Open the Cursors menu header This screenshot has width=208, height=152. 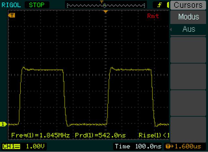coord(188,5)
